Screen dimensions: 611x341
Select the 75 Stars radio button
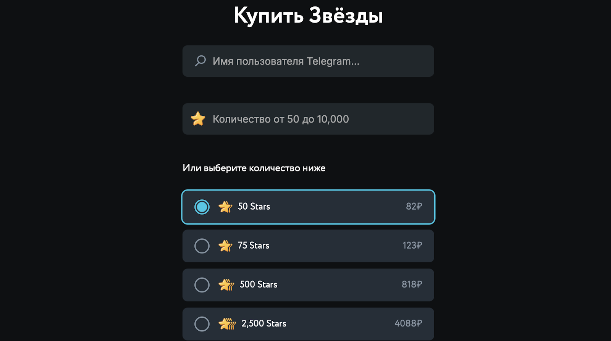pos(202,246)
